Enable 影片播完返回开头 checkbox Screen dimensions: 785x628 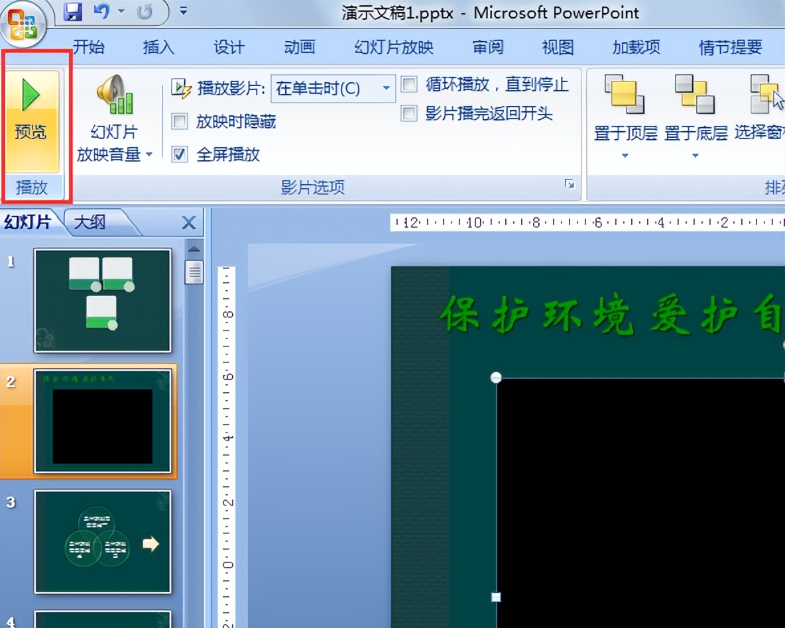tap(409, 113)
